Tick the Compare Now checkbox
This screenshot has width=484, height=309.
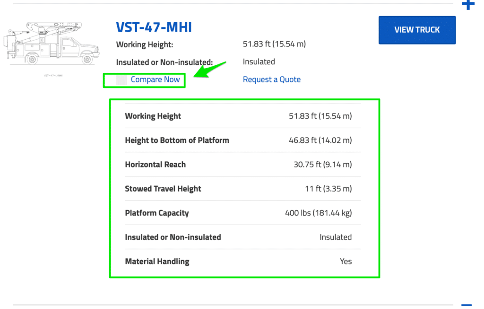(x=121, y=80)
